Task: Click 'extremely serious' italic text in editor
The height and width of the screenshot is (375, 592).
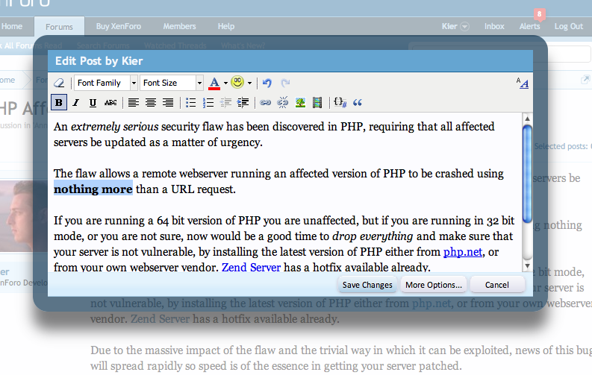Action: [x=115, y=127]
